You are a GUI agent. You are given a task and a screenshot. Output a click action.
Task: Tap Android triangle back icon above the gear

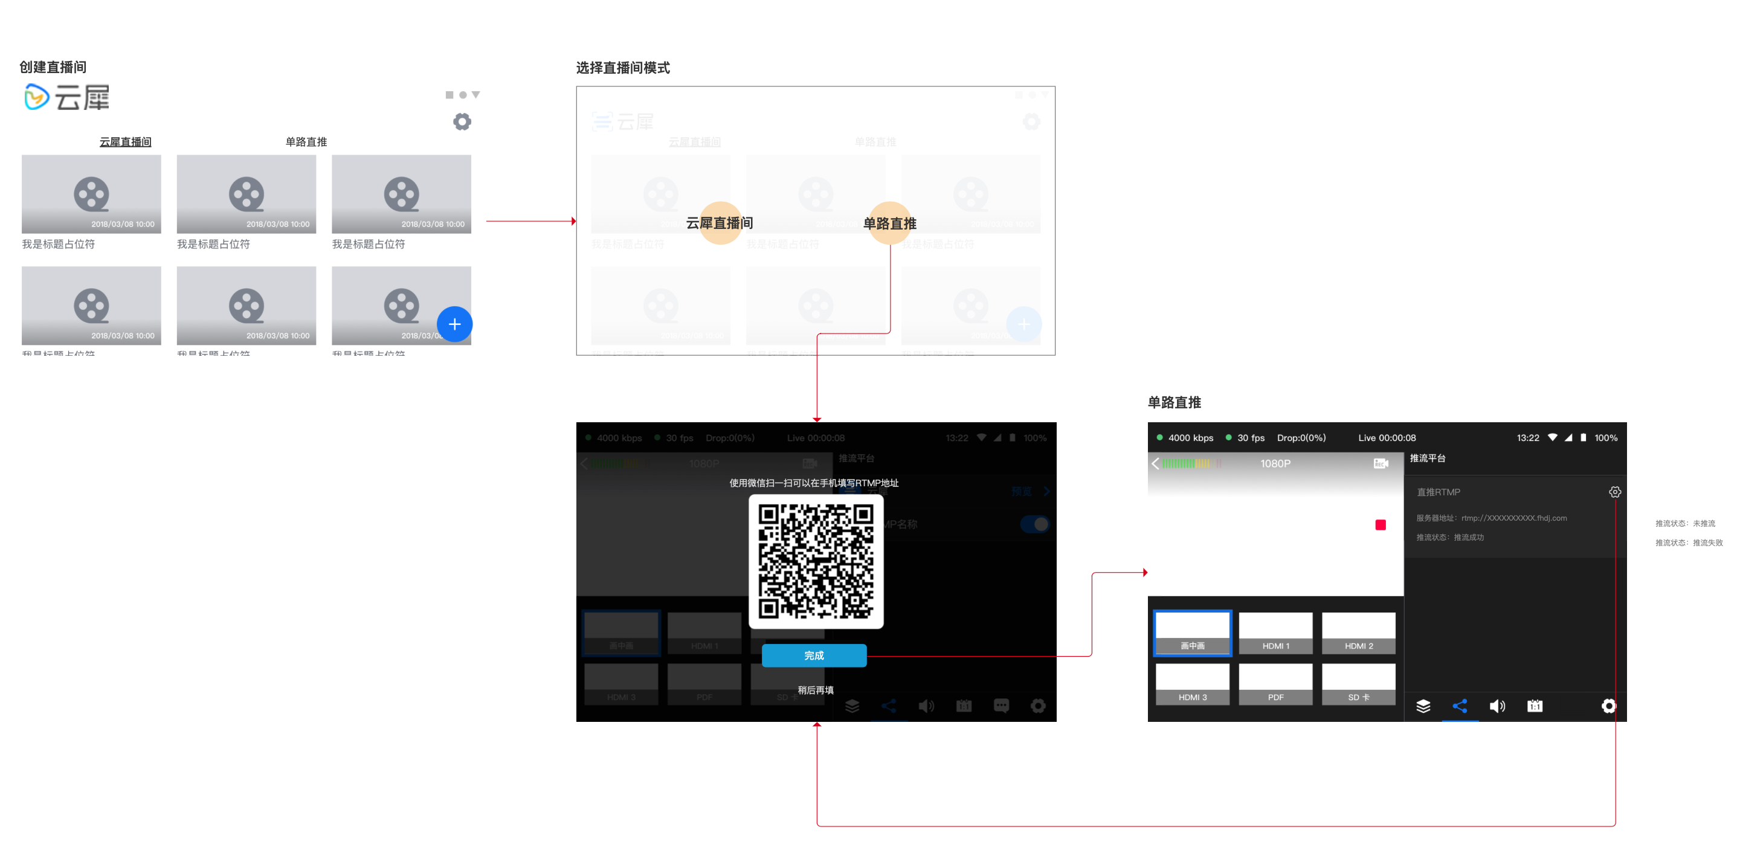click(475, 95)
